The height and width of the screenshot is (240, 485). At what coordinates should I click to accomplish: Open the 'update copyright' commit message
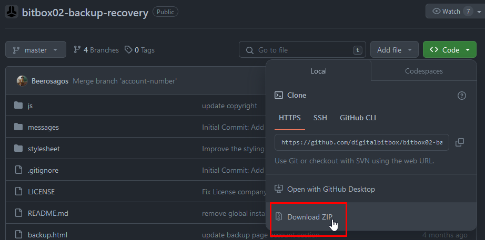coord(229,106)
